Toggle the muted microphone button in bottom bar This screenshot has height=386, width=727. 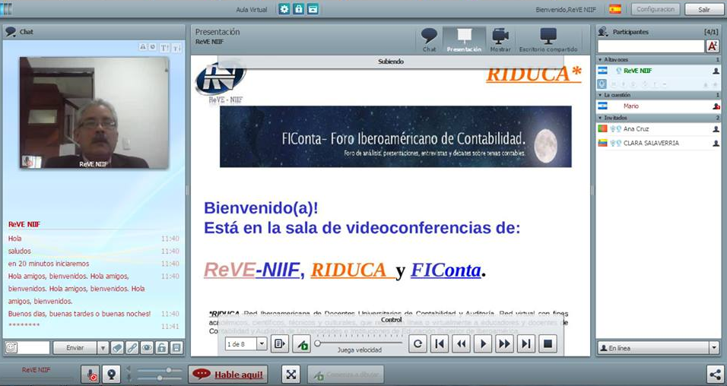pyautogui.click(x=90, y=374)
